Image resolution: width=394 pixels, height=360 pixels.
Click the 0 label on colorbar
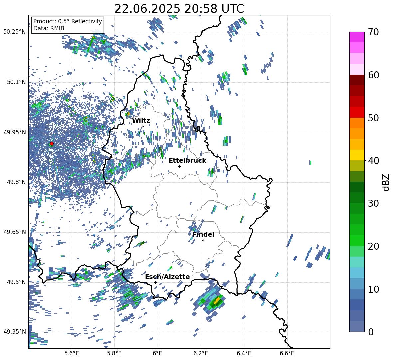click(370, 332)
